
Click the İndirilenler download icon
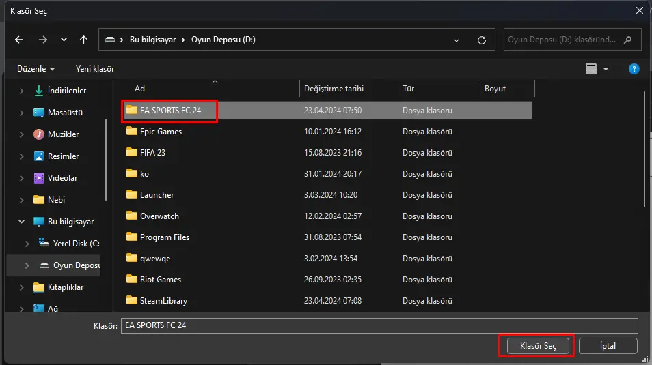click(x=39, y=91)
